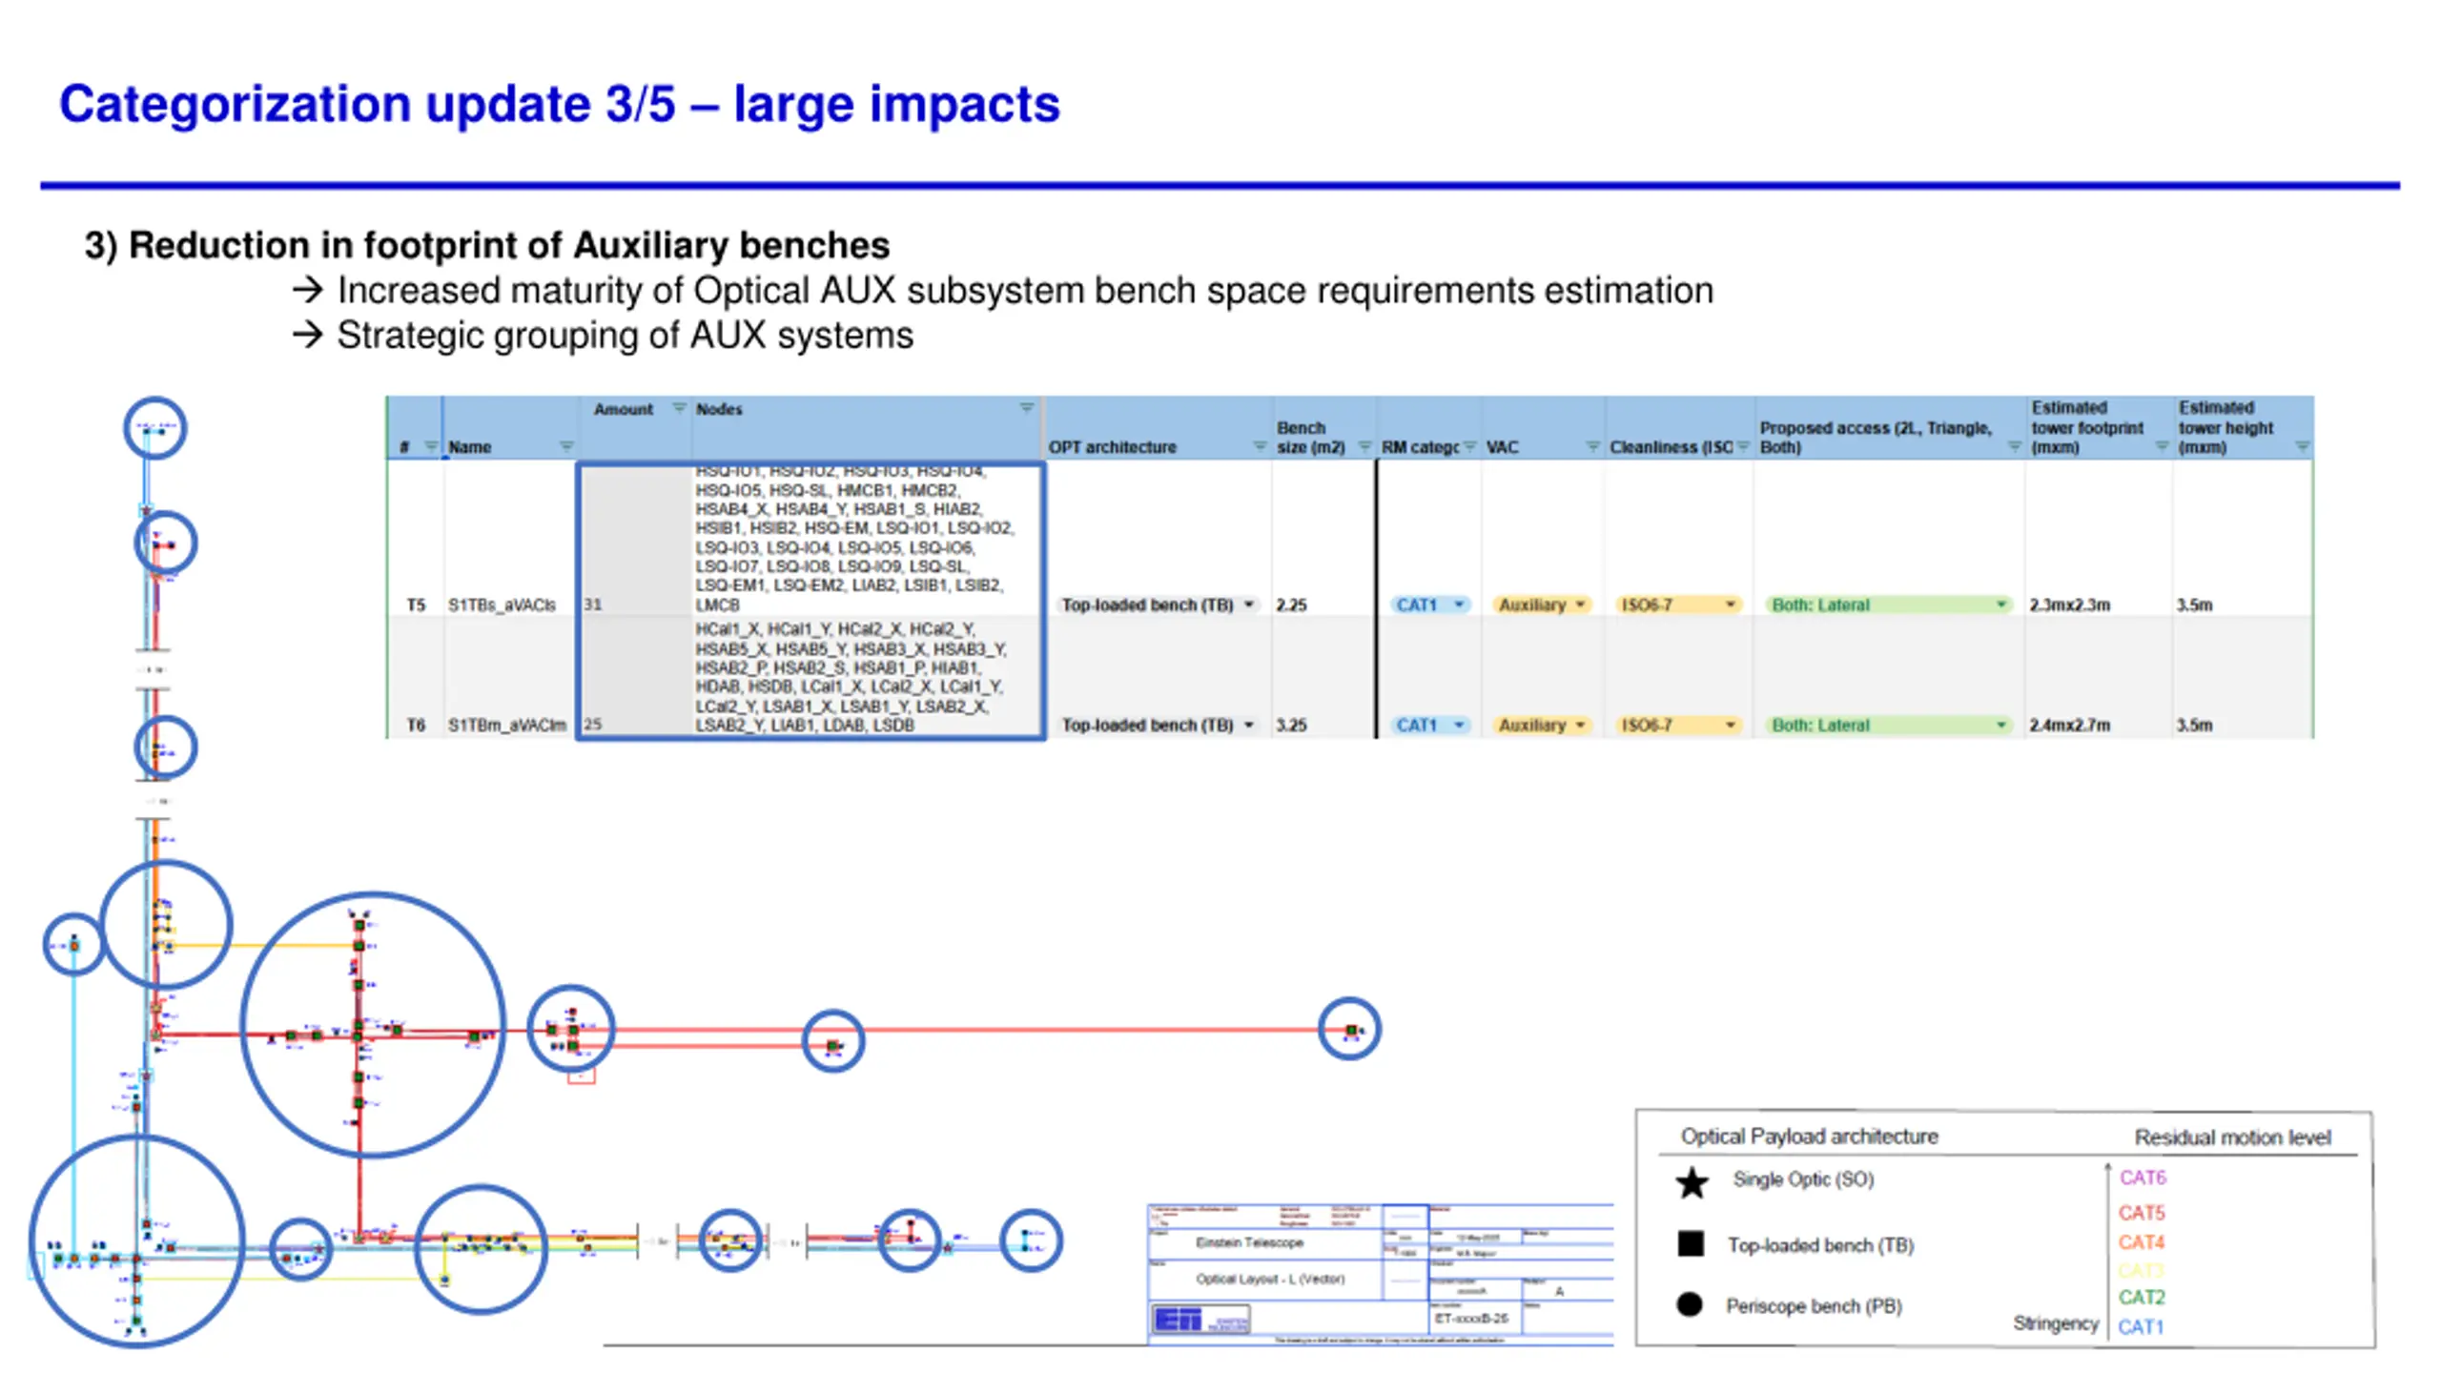This screenshot has height=1373, width=2441.
Task: Open the CAT1 dropdown chip in row T6
Action: point(1430,725)
